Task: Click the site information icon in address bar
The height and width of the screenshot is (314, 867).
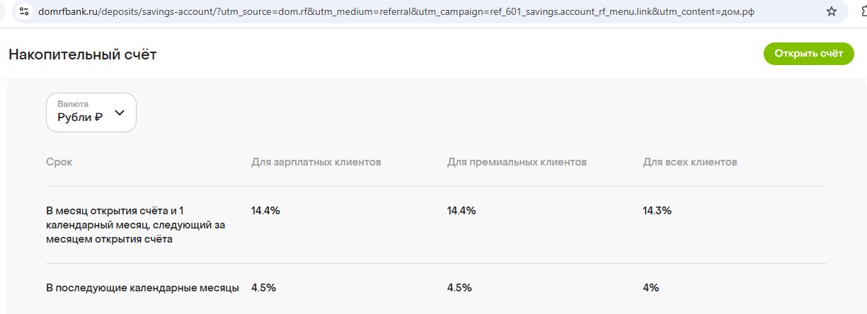Action: (25, 11)
